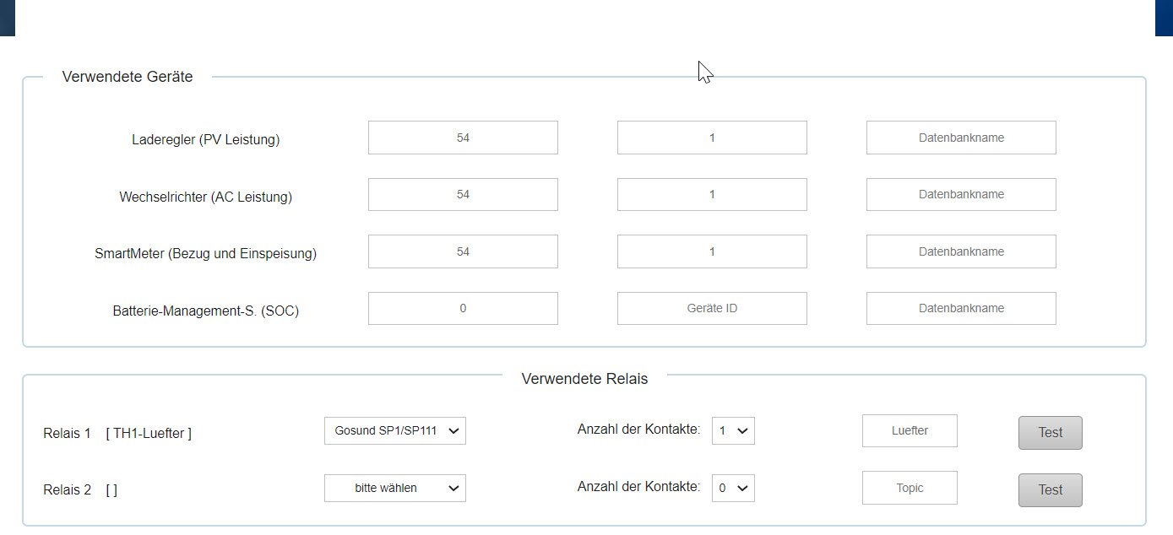Viewport: 1173px width, 535px height.
Task: Click Laderegler device ID field
Action: 712,138
